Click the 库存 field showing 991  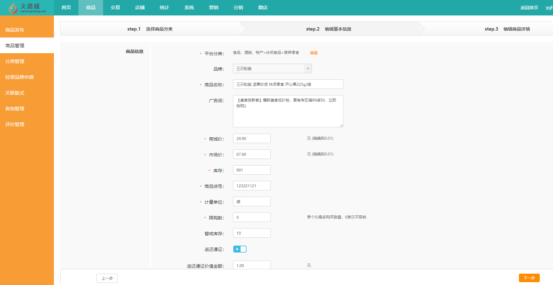coord(252,170)
